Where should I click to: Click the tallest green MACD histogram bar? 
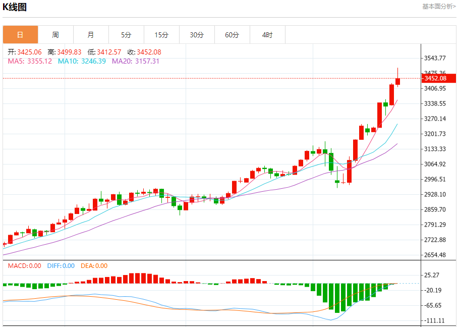[x=337, y=298]
